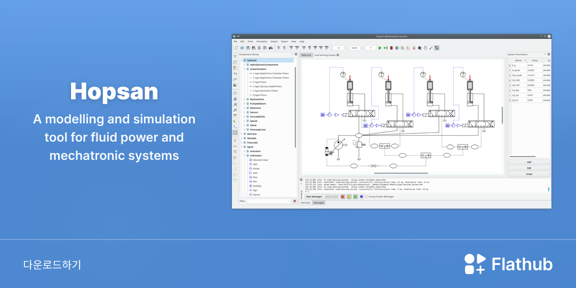Open the Simulation menu
The height and width of the screenshot is (288, 576).
262,41
